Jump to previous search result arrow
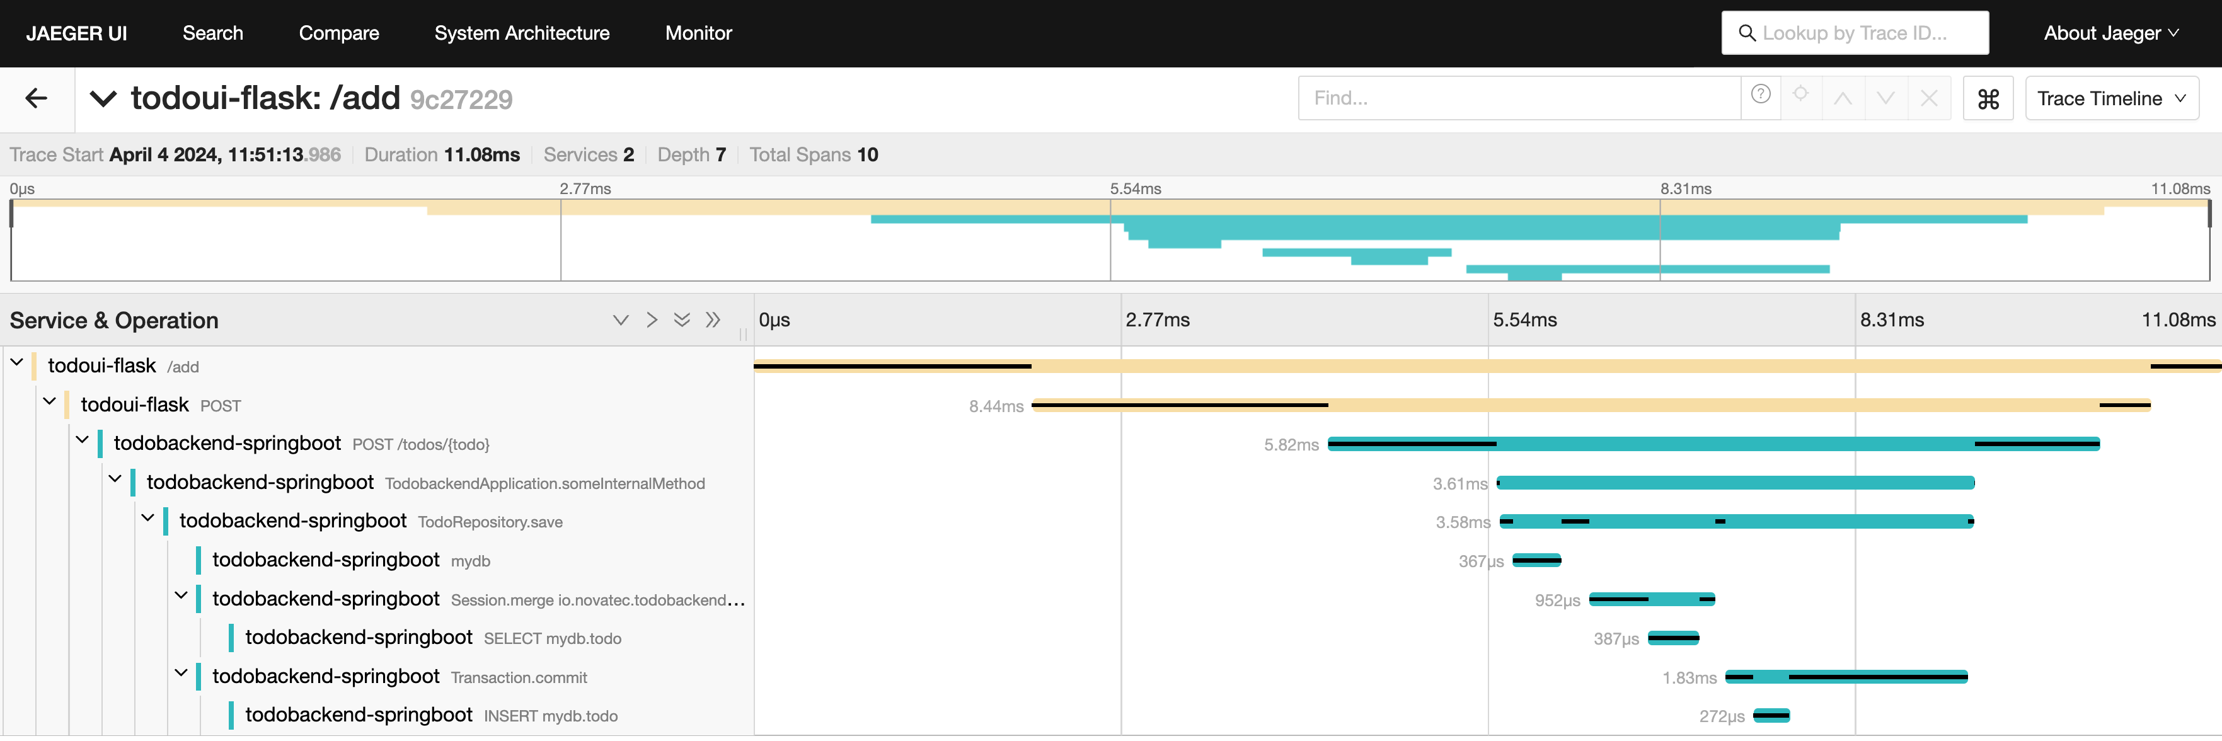2222x741 pixels. [1843, 98]
